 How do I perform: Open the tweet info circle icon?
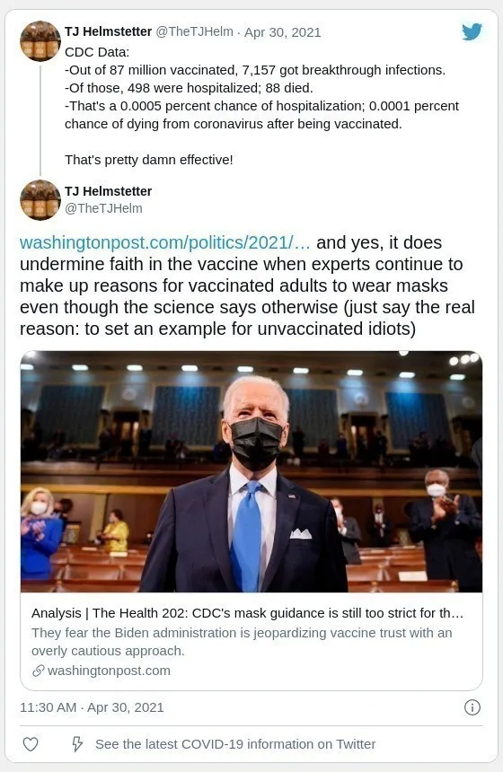pyautogui.click(x=472, y=707)
